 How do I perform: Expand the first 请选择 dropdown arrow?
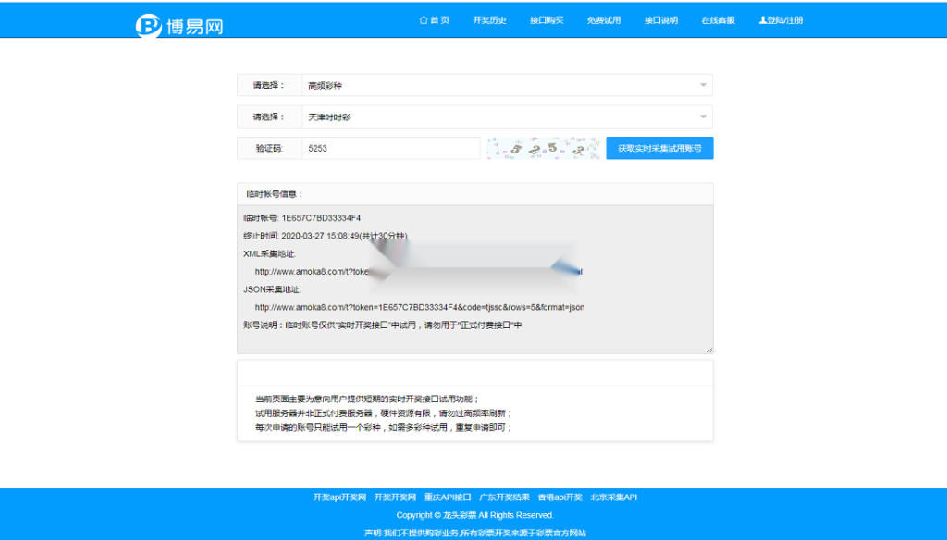[702, 84]
